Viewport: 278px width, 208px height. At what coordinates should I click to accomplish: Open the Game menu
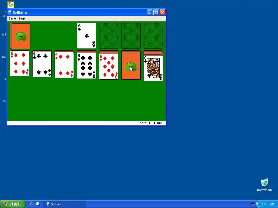click(12, 18)
